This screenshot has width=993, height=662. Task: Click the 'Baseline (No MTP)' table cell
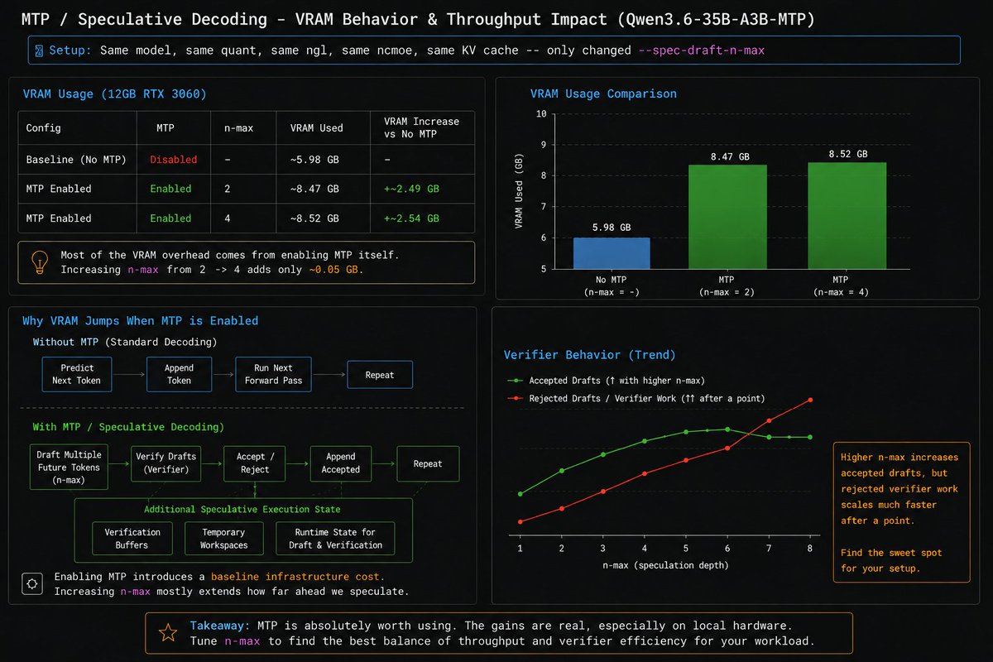(x=76, y=160)
